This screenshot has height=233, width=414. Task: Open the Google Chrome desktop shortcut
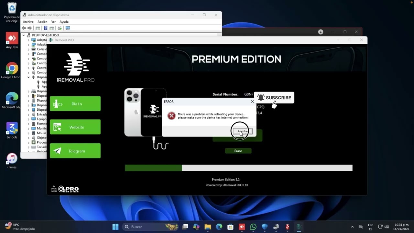12,71
